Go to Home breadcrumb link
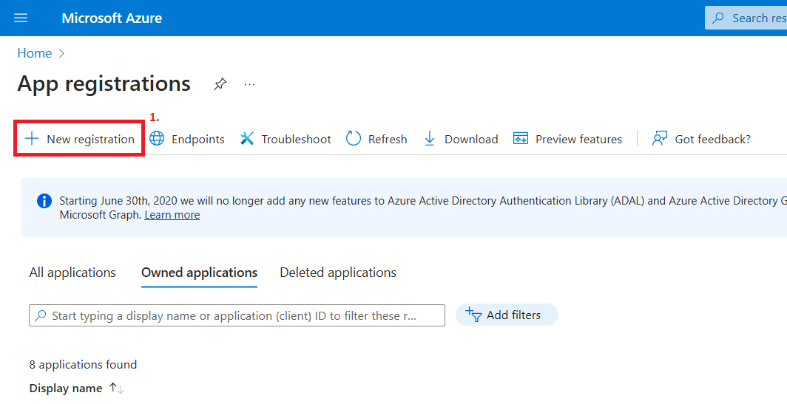The image size is (787, 404). (35, 53)
